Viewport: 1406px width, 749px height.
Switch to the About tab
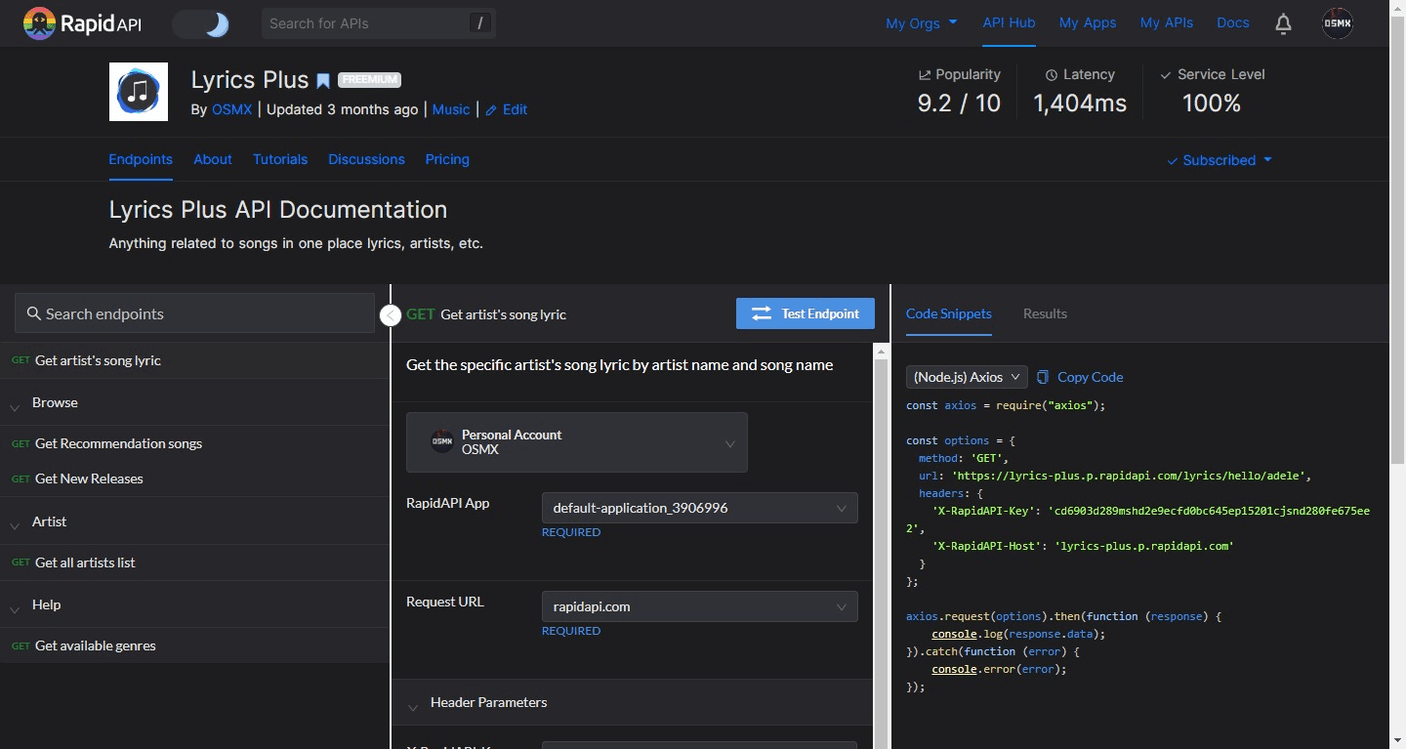click(213, 159)
